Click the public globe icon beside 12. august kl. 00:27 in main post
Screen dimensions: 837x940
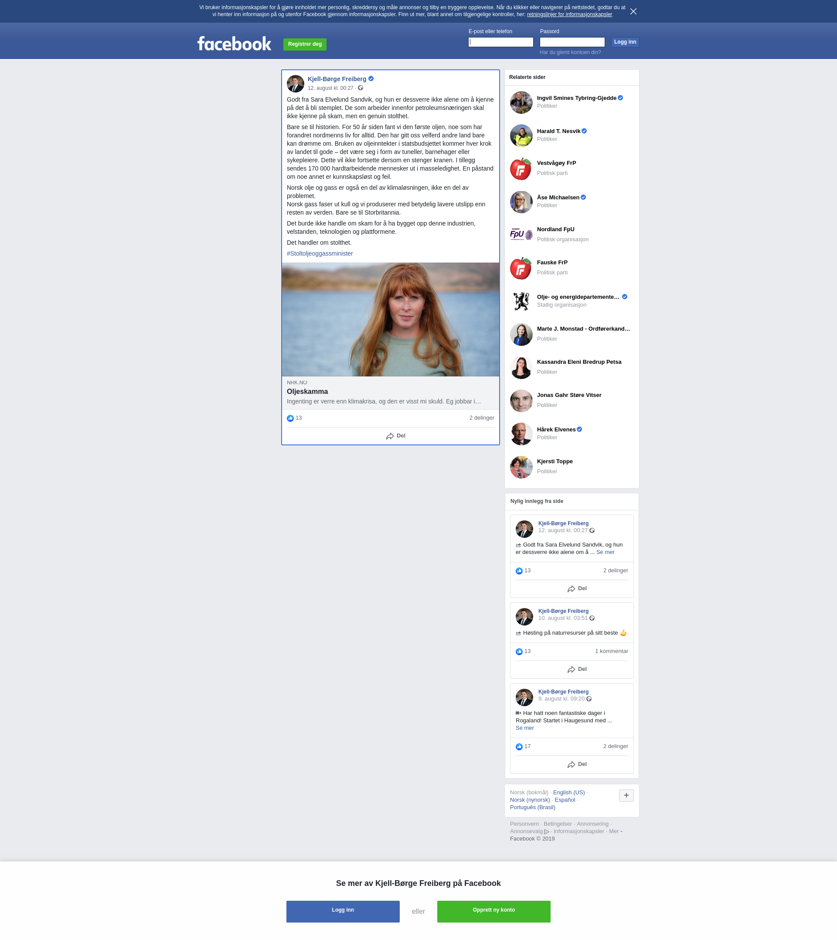(x=361, y=88)
